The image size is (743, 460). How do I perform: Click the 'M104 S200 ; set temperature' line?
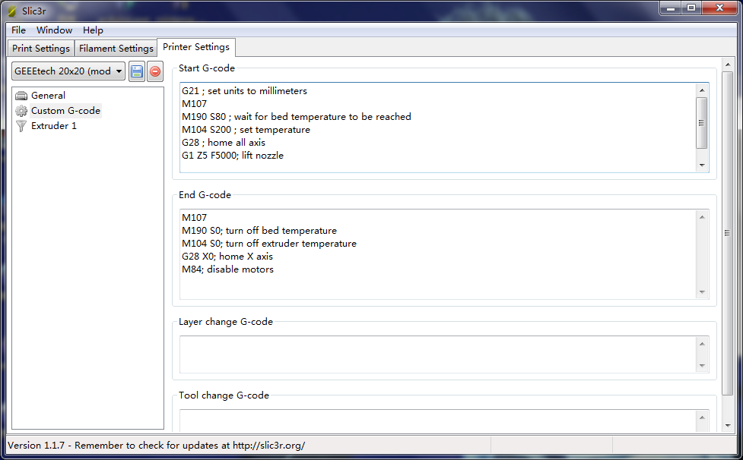coord(246,130)
